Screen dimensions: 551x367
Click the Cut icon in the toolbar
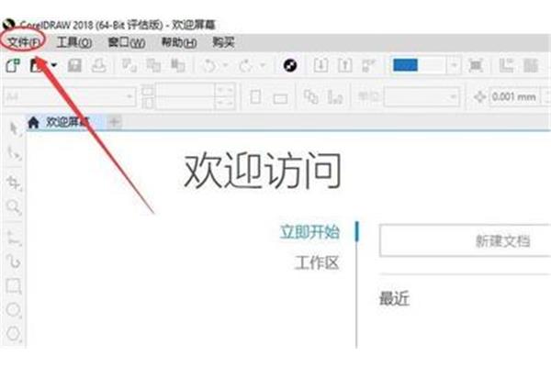point(129,65)
